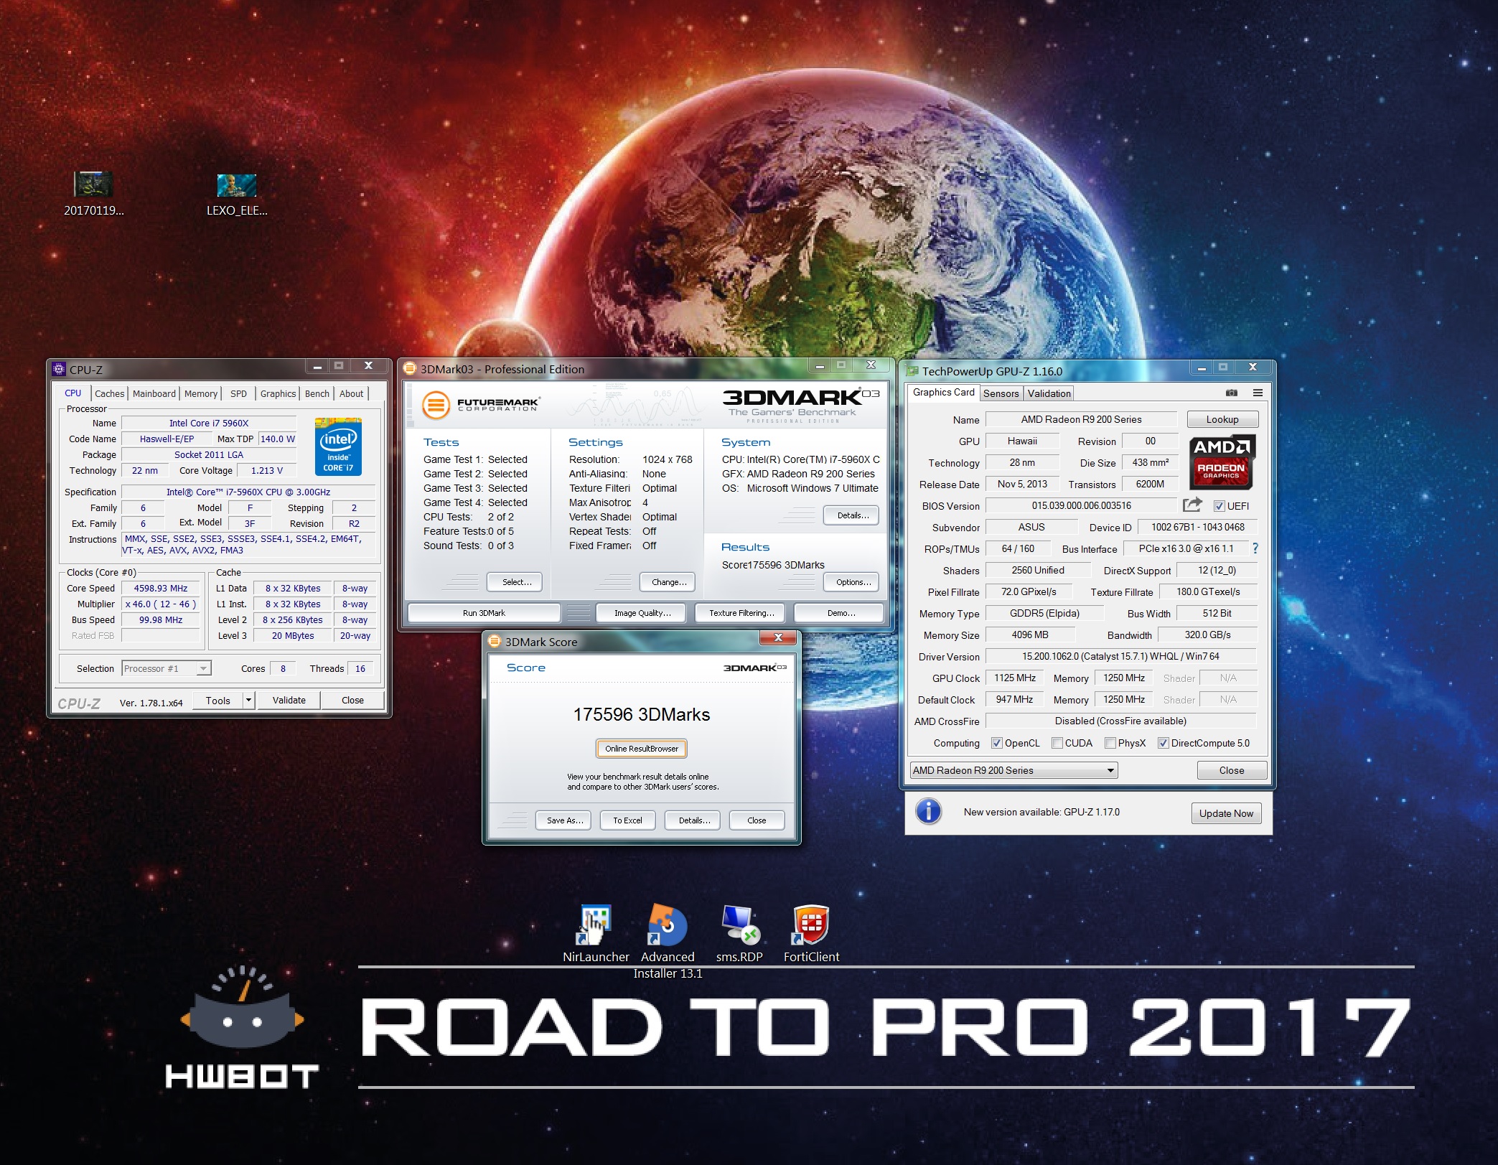Open the AMD Radeon R9 200 Series GPU dropdown
1498x1165 pixels.
click(1014, 770)
